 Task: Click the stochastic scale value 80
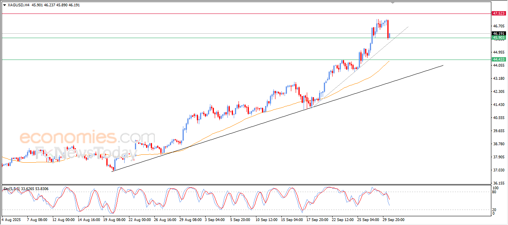coord(494,192)
